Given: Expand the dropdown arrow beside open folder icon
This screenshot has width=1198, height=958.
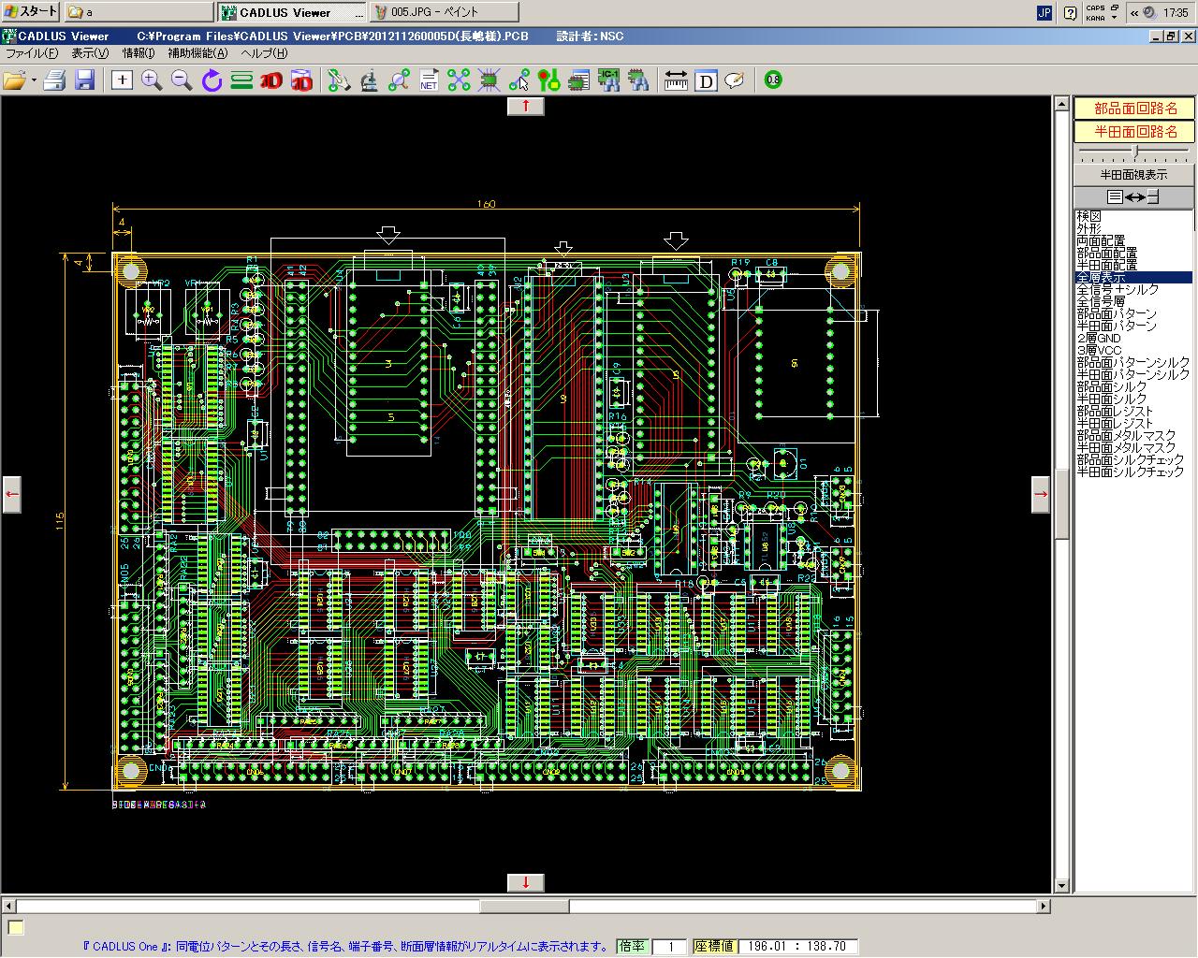Looking at the screenshot, I should [x=34, y=81].
